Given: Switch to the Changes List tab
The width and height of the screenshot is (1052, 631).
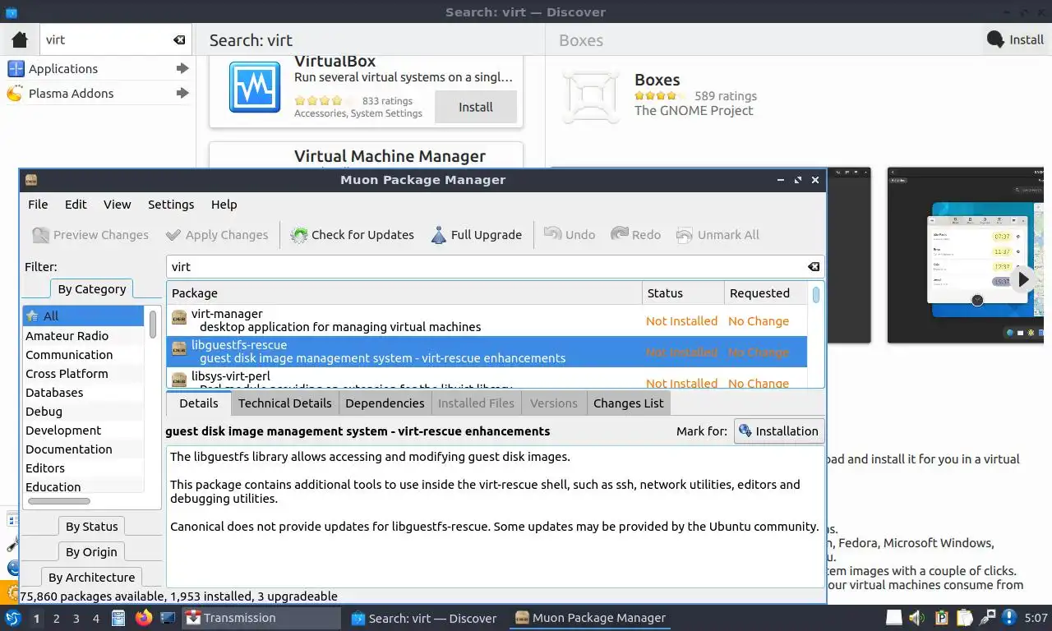Looking at the screenshot, I should [x=628, y=403].
